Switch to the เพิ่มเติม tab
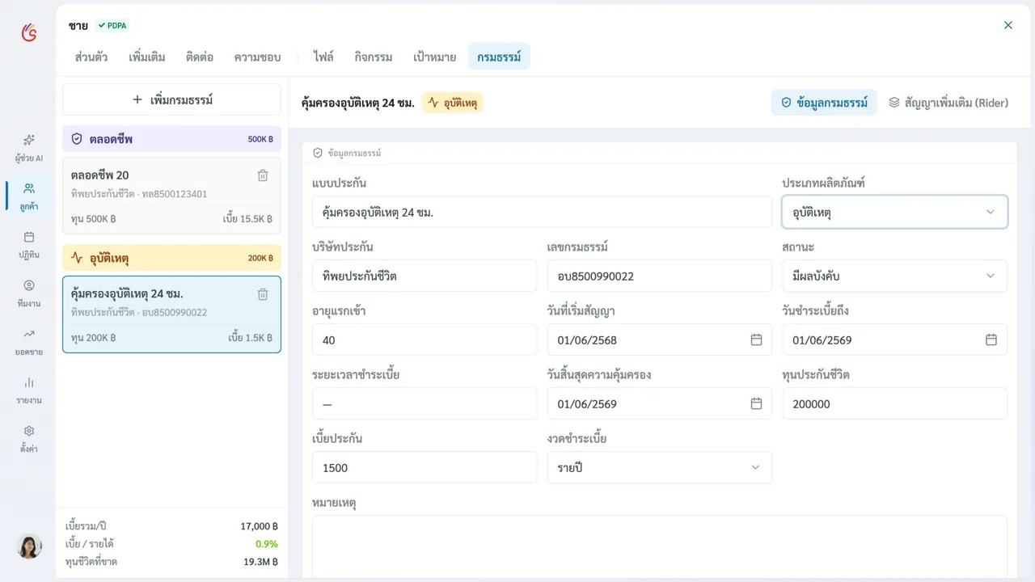The width and height of the screenshot is (1035, 582). (147, 57)
